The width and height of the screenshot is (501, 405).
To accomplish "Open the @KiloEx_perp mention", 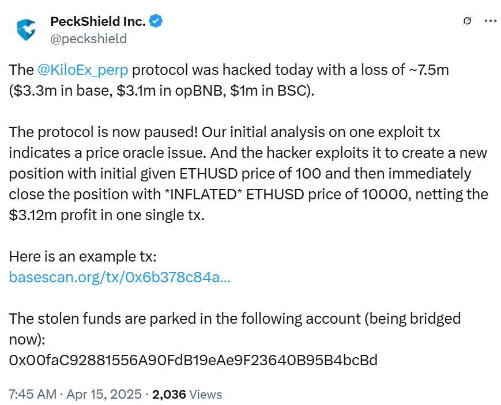I will click(83, 70).
